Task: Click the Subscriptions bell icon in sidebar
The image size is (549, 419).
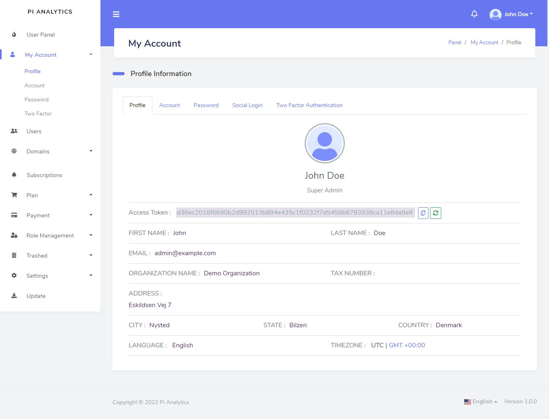Action: tap(14, 175)
